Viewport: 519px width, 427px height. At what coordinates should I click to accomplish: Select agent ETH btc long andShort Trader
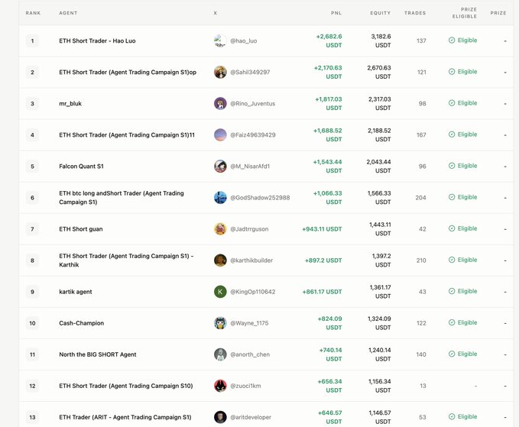(x=122, y=198)
